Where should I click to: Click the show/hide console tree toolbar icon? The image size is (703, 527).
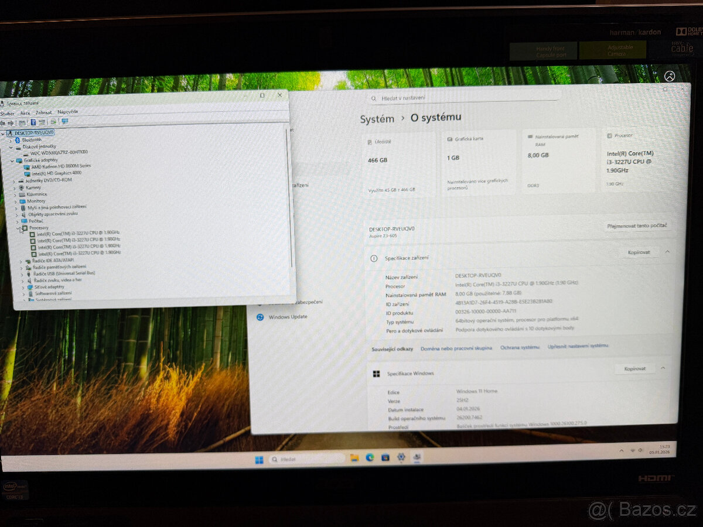point(22,122)
